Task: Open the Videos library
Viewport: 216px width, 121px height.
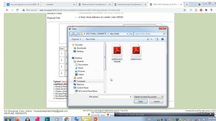Action: (x=81, y=75)
